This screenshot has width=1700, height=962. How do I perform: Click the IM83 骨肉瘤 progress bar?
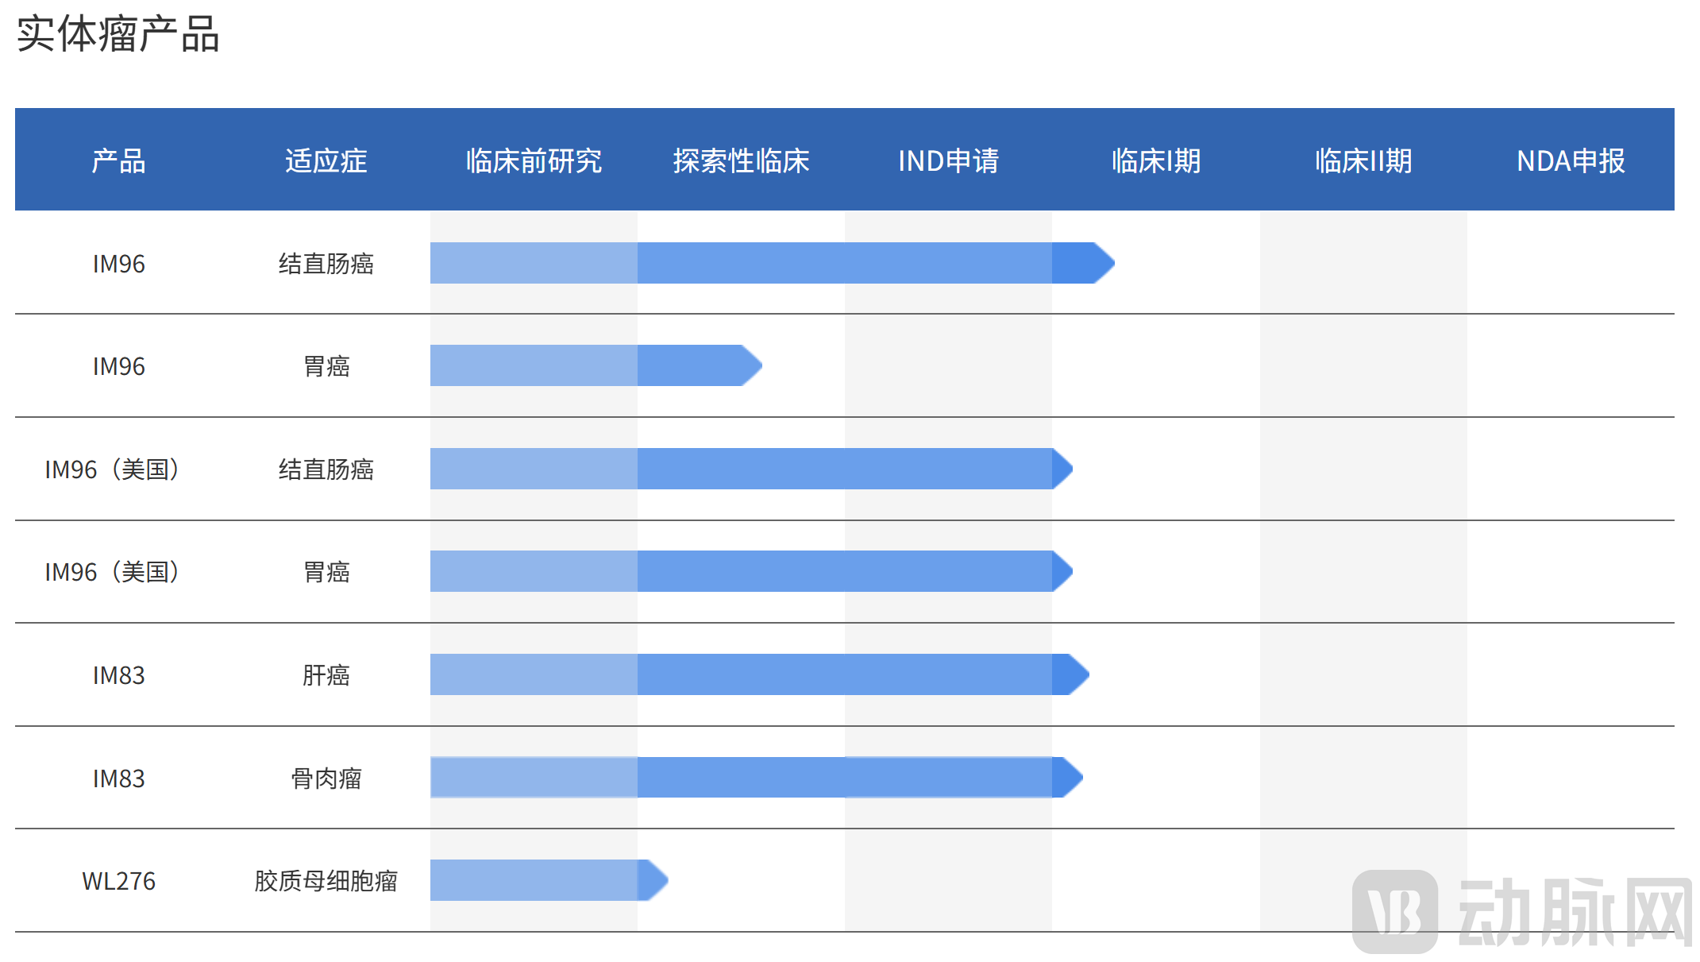[746, 777]
